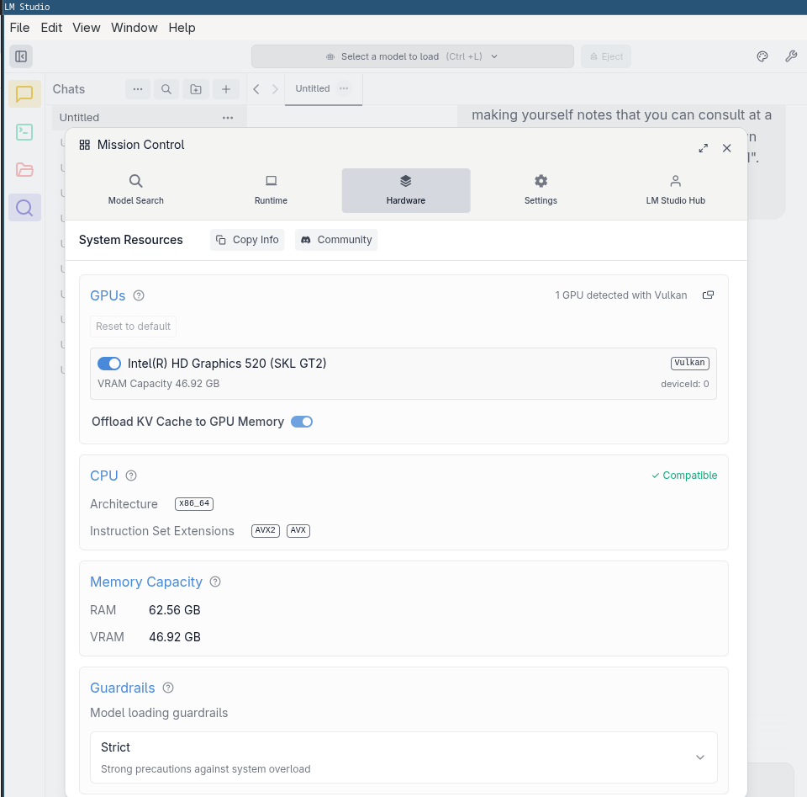Screen dimensions: 807x797
Task: Expand the Strict guardrails dropdown
Action: click(x=699, y=757)
